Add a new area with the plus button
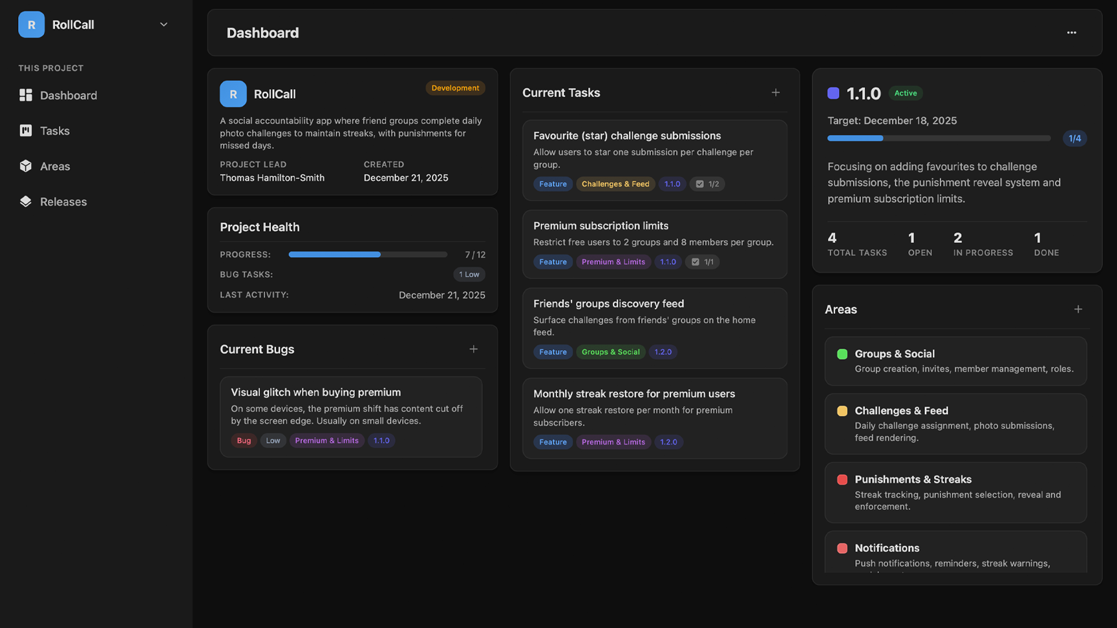Screen dimensions: 1117x628 click(1078, 309)
